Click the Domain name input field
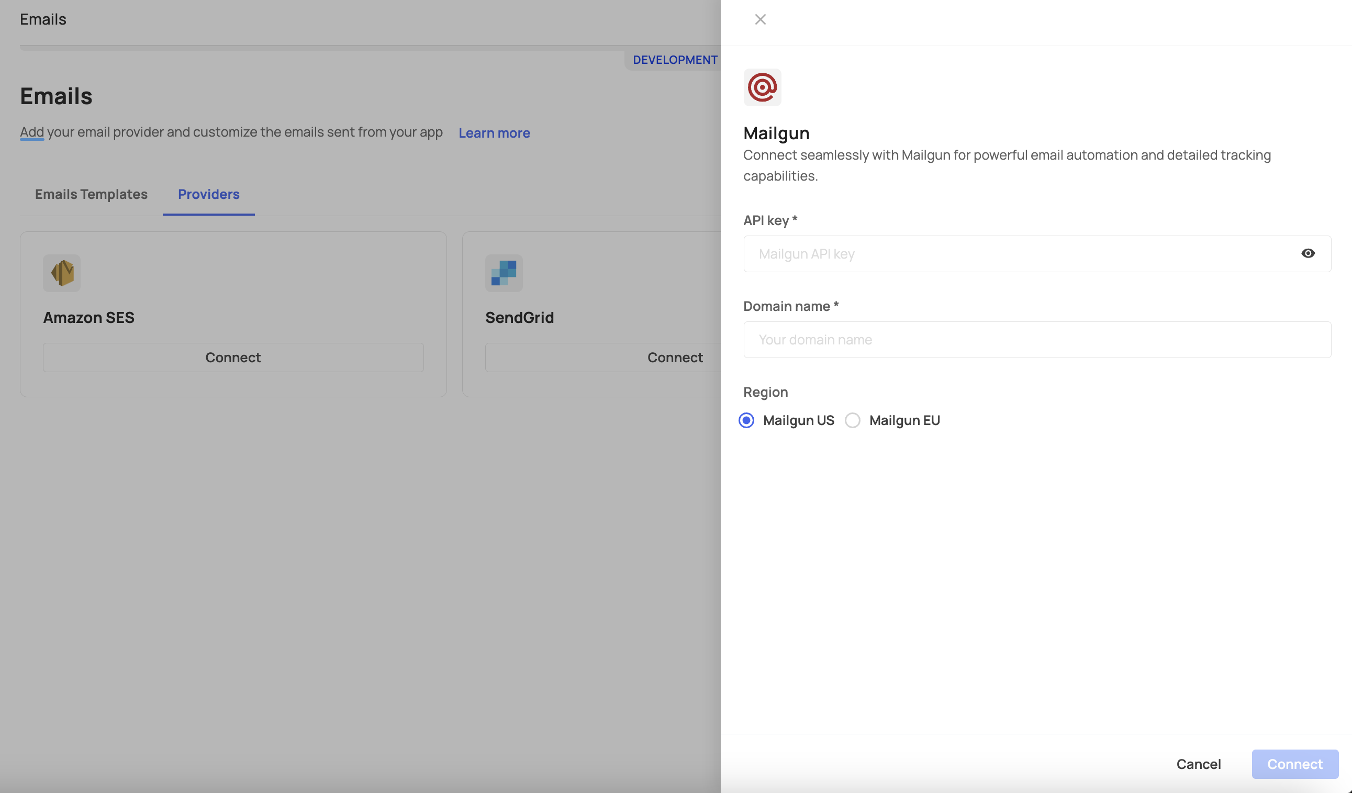This screenshot has height=793, width=1352. 1036,340
